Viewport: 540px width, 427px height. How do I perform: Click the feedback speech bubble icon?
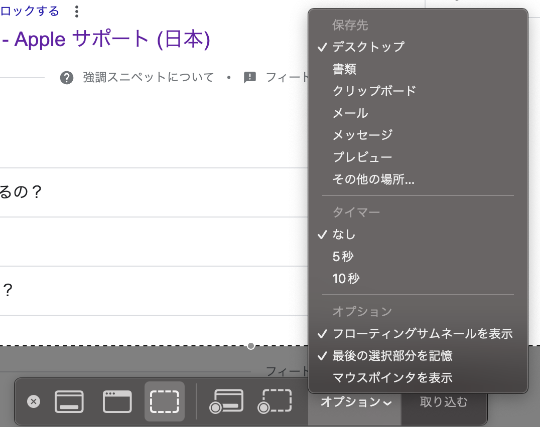coord(249,77)
